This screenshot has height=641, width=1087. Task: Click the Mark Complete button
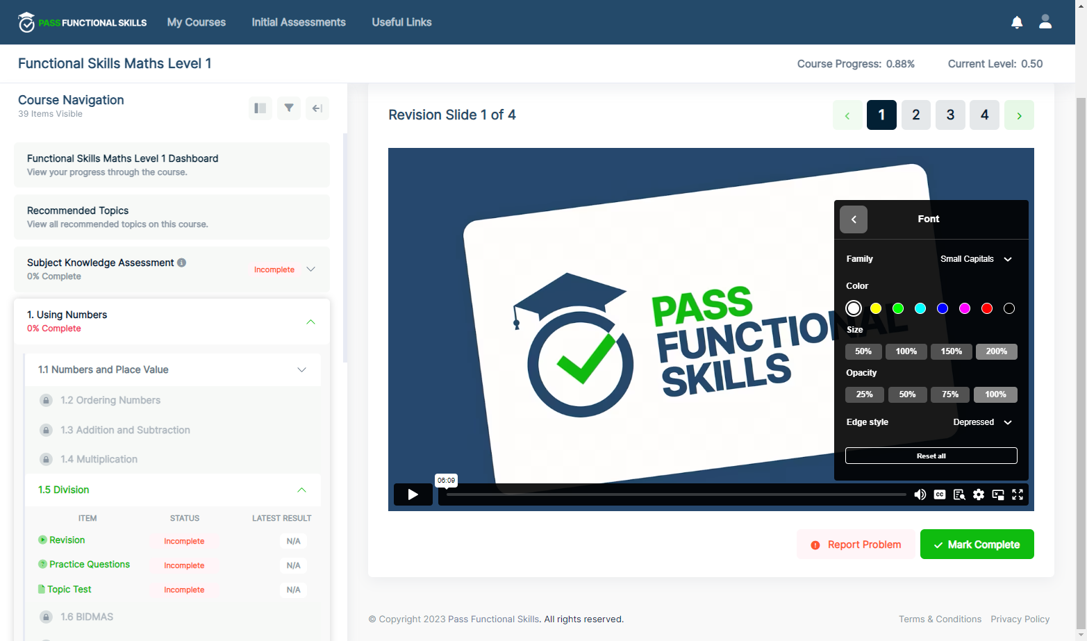click(977, 544)
